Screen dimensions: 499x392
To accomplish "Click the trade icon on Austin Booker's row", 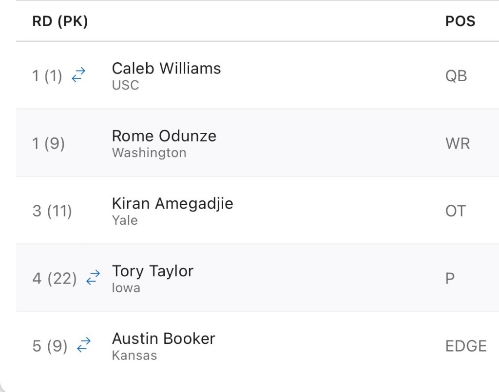I will click(84, 345).
